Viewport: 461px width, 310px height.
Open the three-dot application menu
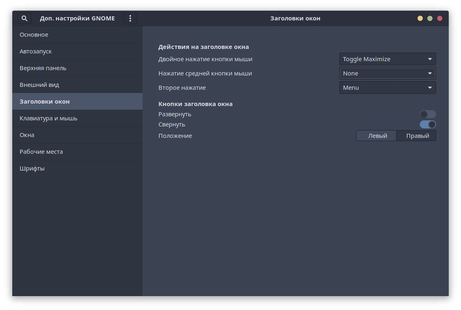[130, 18]
